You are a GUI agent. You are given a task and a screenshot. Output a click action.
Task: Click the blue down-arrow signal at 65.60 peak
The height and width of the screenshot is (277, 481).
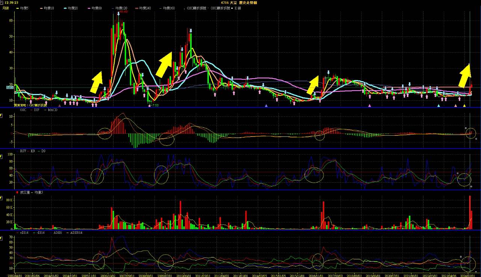pos(118,14)
